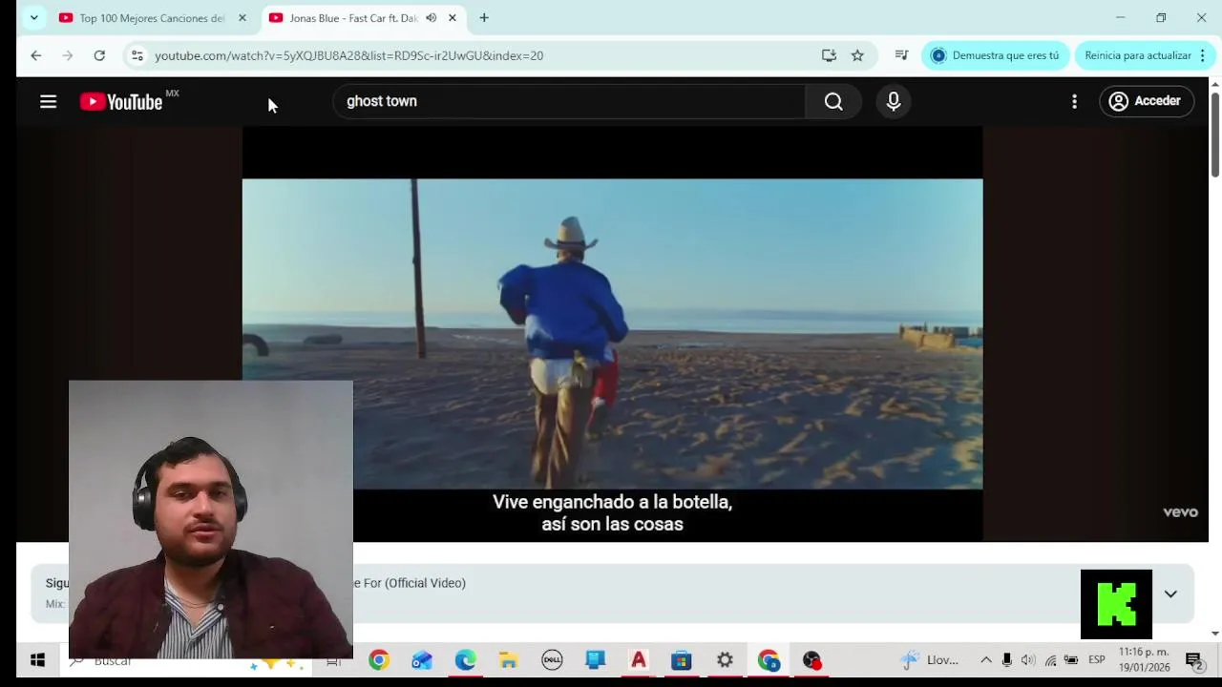Viewport: 1222px width, 687px height.
Task: Click the address bar URL
Action: coord(348,55)
